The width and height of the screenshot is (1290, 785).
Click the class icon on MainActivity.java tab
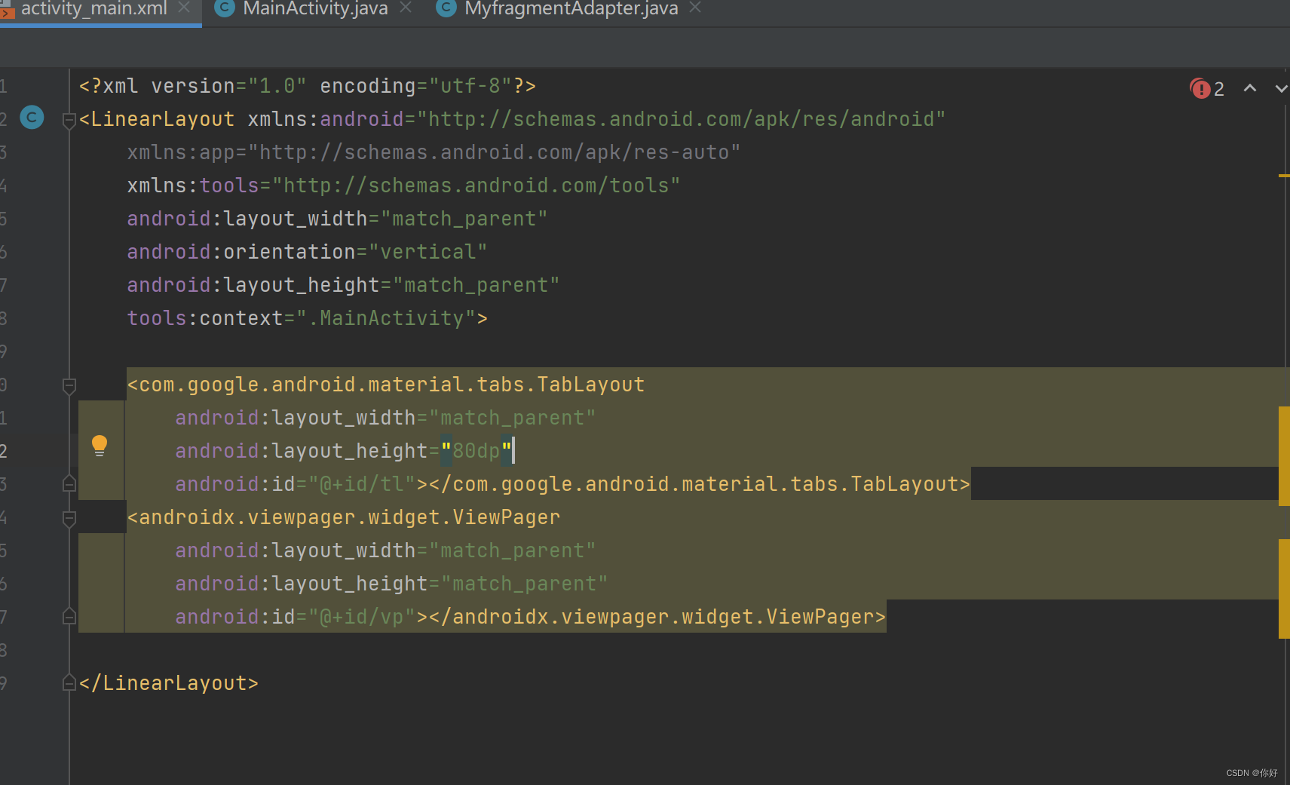(224, 9)
